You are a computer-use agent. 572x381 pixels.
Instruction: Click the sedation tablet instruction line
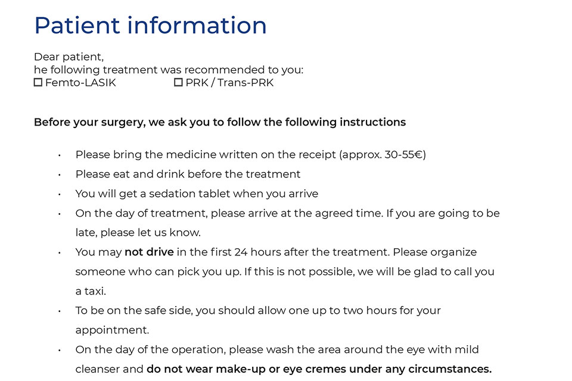(197, 193)
